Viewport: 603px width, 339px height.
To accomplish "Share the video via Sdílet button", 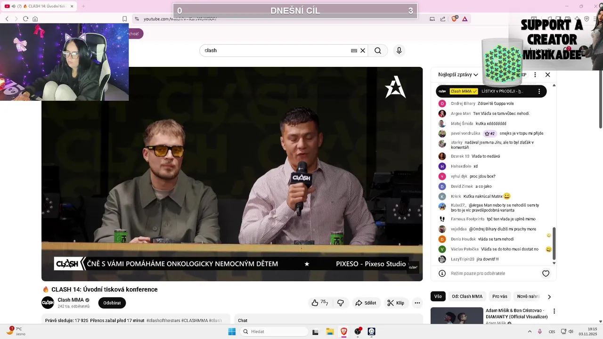I will point(366,303).
